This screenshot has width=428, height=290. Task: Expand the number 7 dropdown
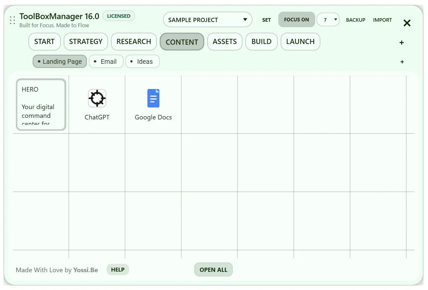pos(328,20)
